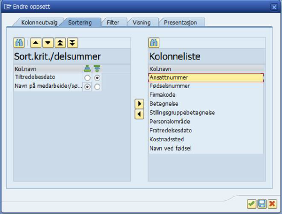Open the Filter tab

(x=113, y=23)
